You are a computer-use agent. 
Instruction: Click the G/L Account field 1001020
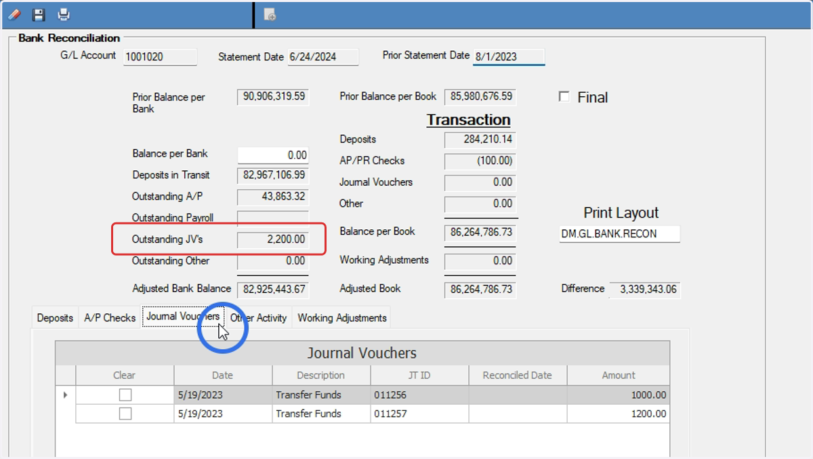(160, 57)
